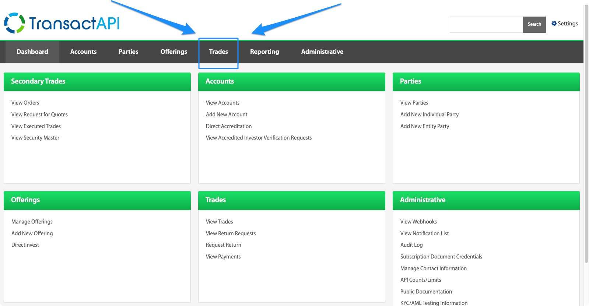Open Direct Accreditation link
This screenshot has height=306, width=589.
[x=229, y=126]
